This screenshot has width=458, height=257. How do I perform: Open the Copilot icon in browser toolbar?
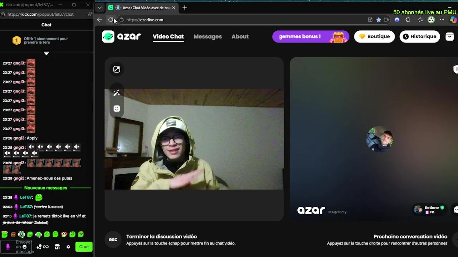(x=453, y=20)
